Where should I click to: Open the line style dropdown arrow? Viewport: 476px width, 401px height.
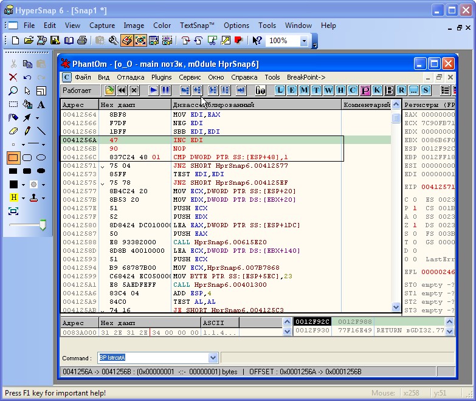coord(43,145)
